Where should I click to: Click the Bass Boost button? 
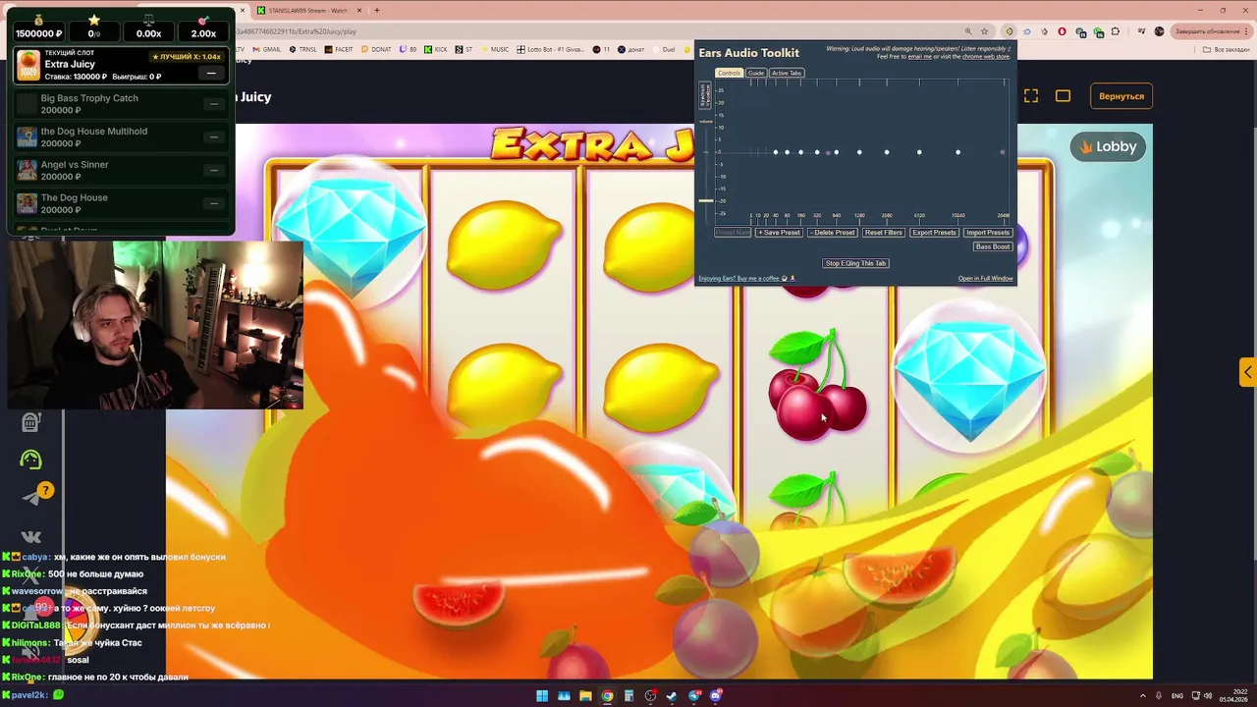click(992, 246)
